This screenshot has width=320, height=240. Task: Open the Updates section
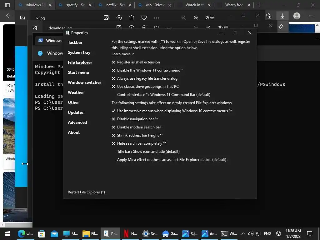(x=76, y=112)
